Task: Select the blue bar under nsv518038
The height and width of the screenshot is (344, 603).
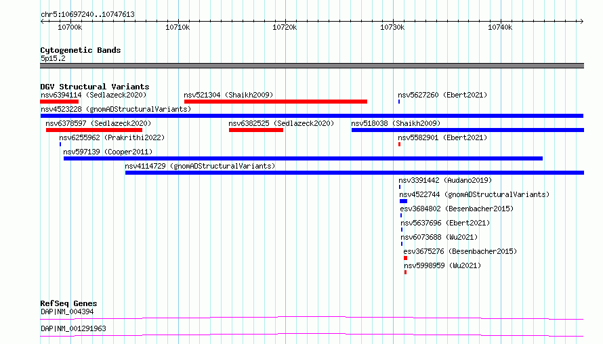Action: [467, 130]
